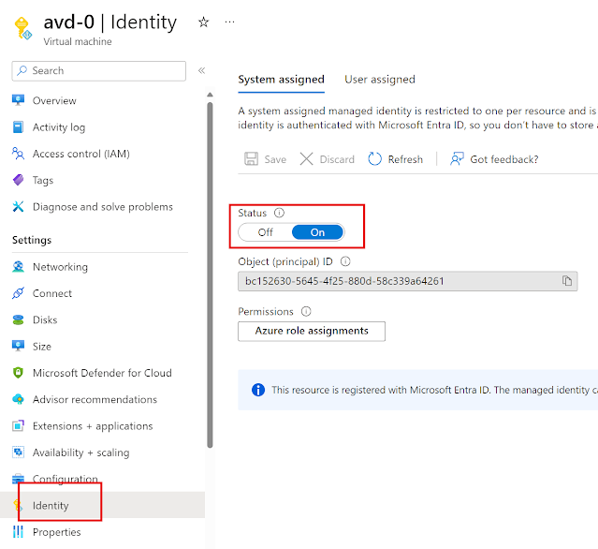
Task: Click the Extensions + applications icon
Action: click(x=18, y=425)
